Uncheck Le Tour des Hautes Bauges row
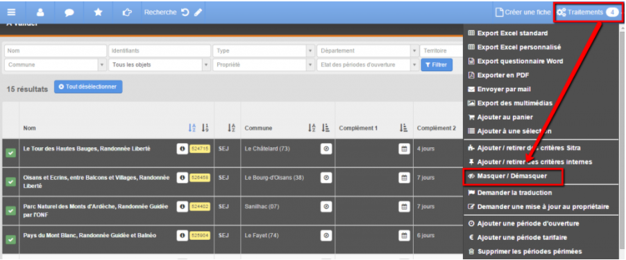 point(11,152)
